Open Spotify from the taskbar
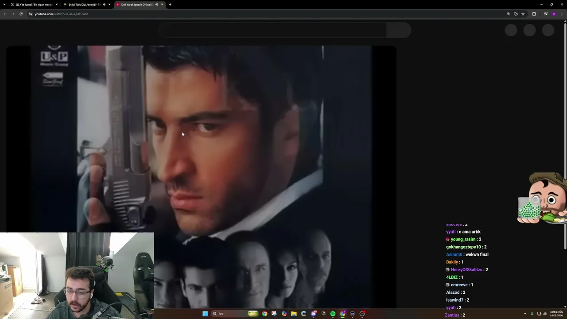 pyautogui.click(x=333, y=314)
